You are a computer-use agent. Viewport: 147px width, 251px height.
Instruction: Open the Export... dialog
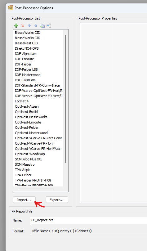click(57, 200)
